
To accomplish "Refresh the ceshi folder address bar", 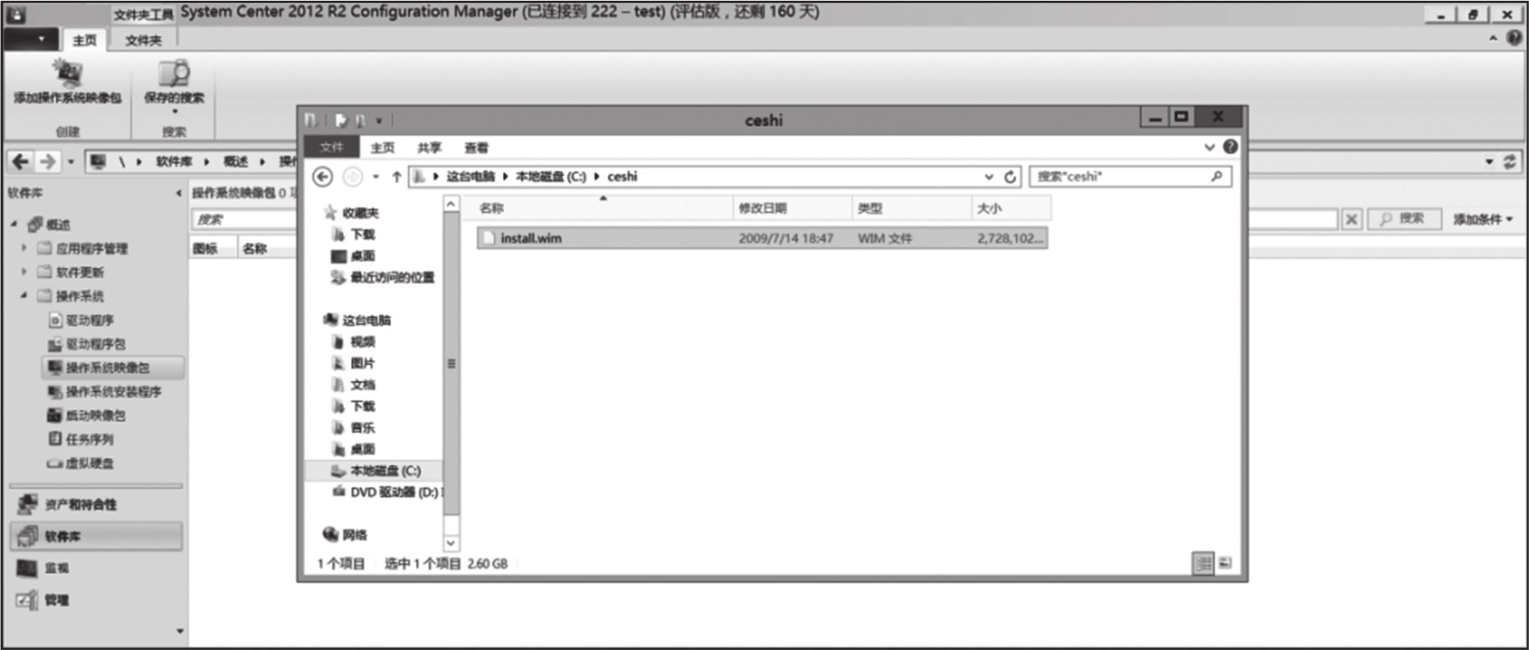I will [1011, 176].
